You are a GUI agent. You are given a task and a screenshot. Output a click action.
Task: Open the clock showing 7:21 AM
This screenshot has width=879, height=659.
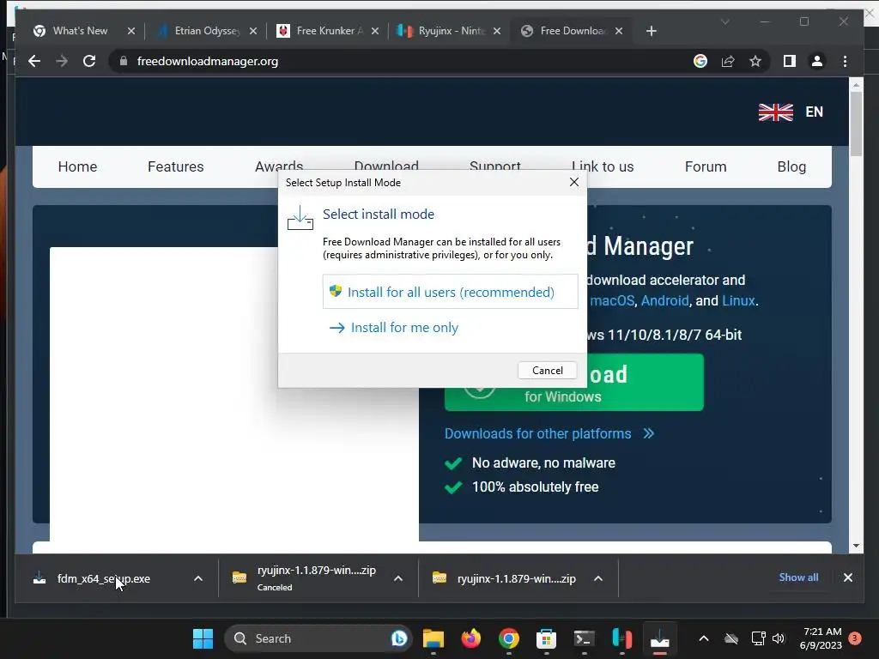[x=821, y=638]
